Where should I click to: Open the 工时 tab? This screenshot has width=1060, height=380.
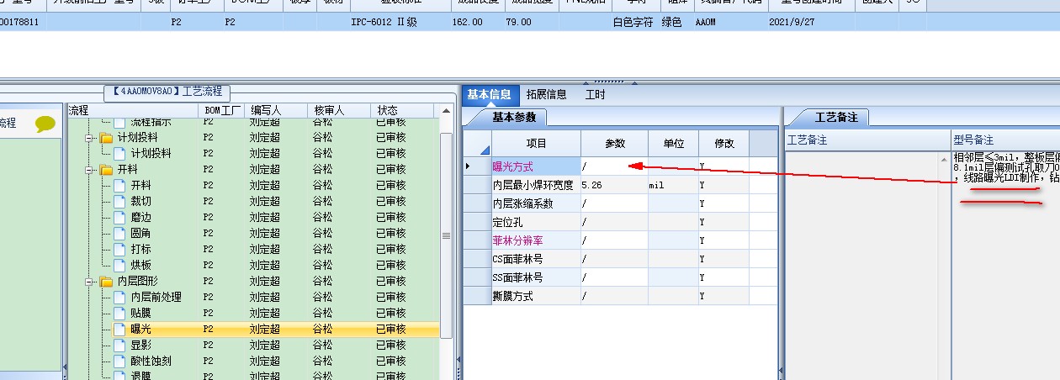[595, 94]
